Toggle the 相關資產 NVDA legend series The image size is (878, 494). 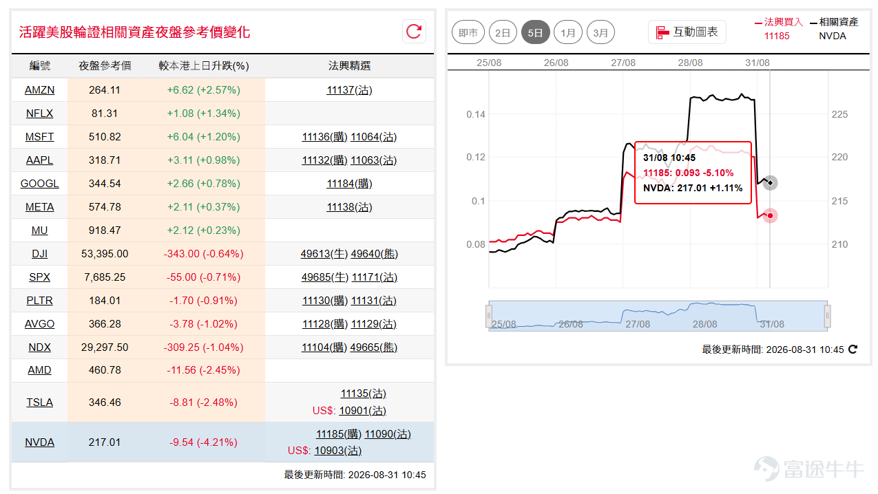coord(833,29)
